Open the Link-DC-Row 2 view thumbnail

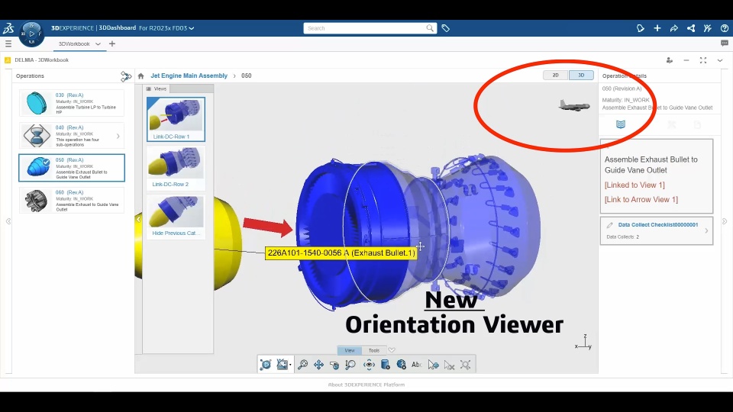click(x=176, y=167)
